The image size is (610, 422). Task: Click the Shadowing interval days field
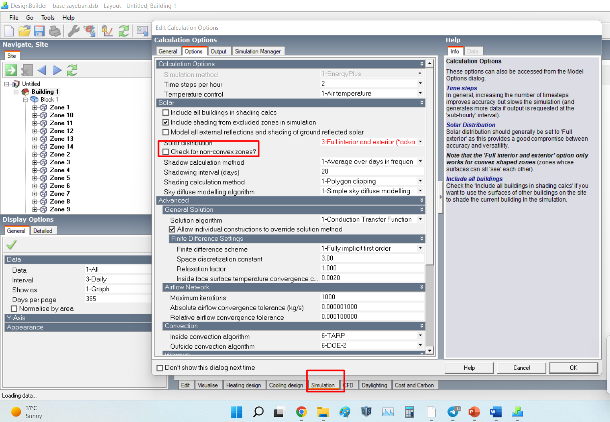point(372,171)
